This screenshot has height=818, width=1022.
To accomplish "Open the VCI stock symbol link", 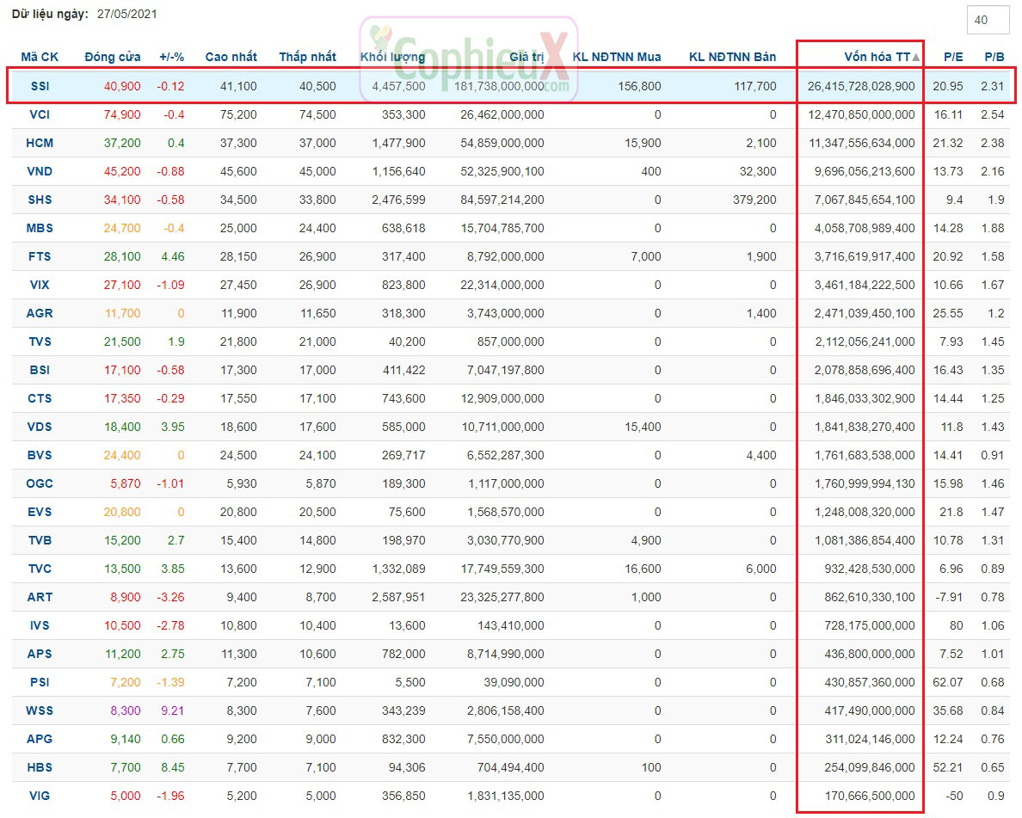I will click(x=40, y=114).
